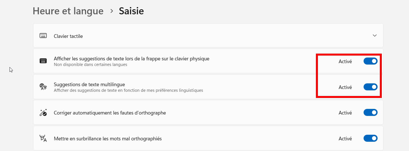This screenshot has width=409, height=151.
Task: Click the misspelled words highlight icon
Action: click(x=43, y=138)
